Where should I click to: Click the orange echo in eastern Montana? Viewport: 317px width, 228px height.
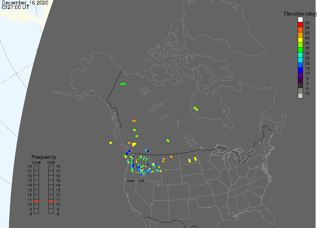pyautogui.click(x=171, y=157)
